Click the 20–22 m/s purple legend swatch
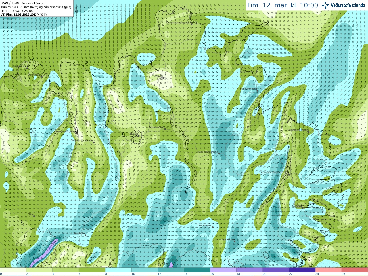Viewport: 368px width, 276px height. [276, 270]
